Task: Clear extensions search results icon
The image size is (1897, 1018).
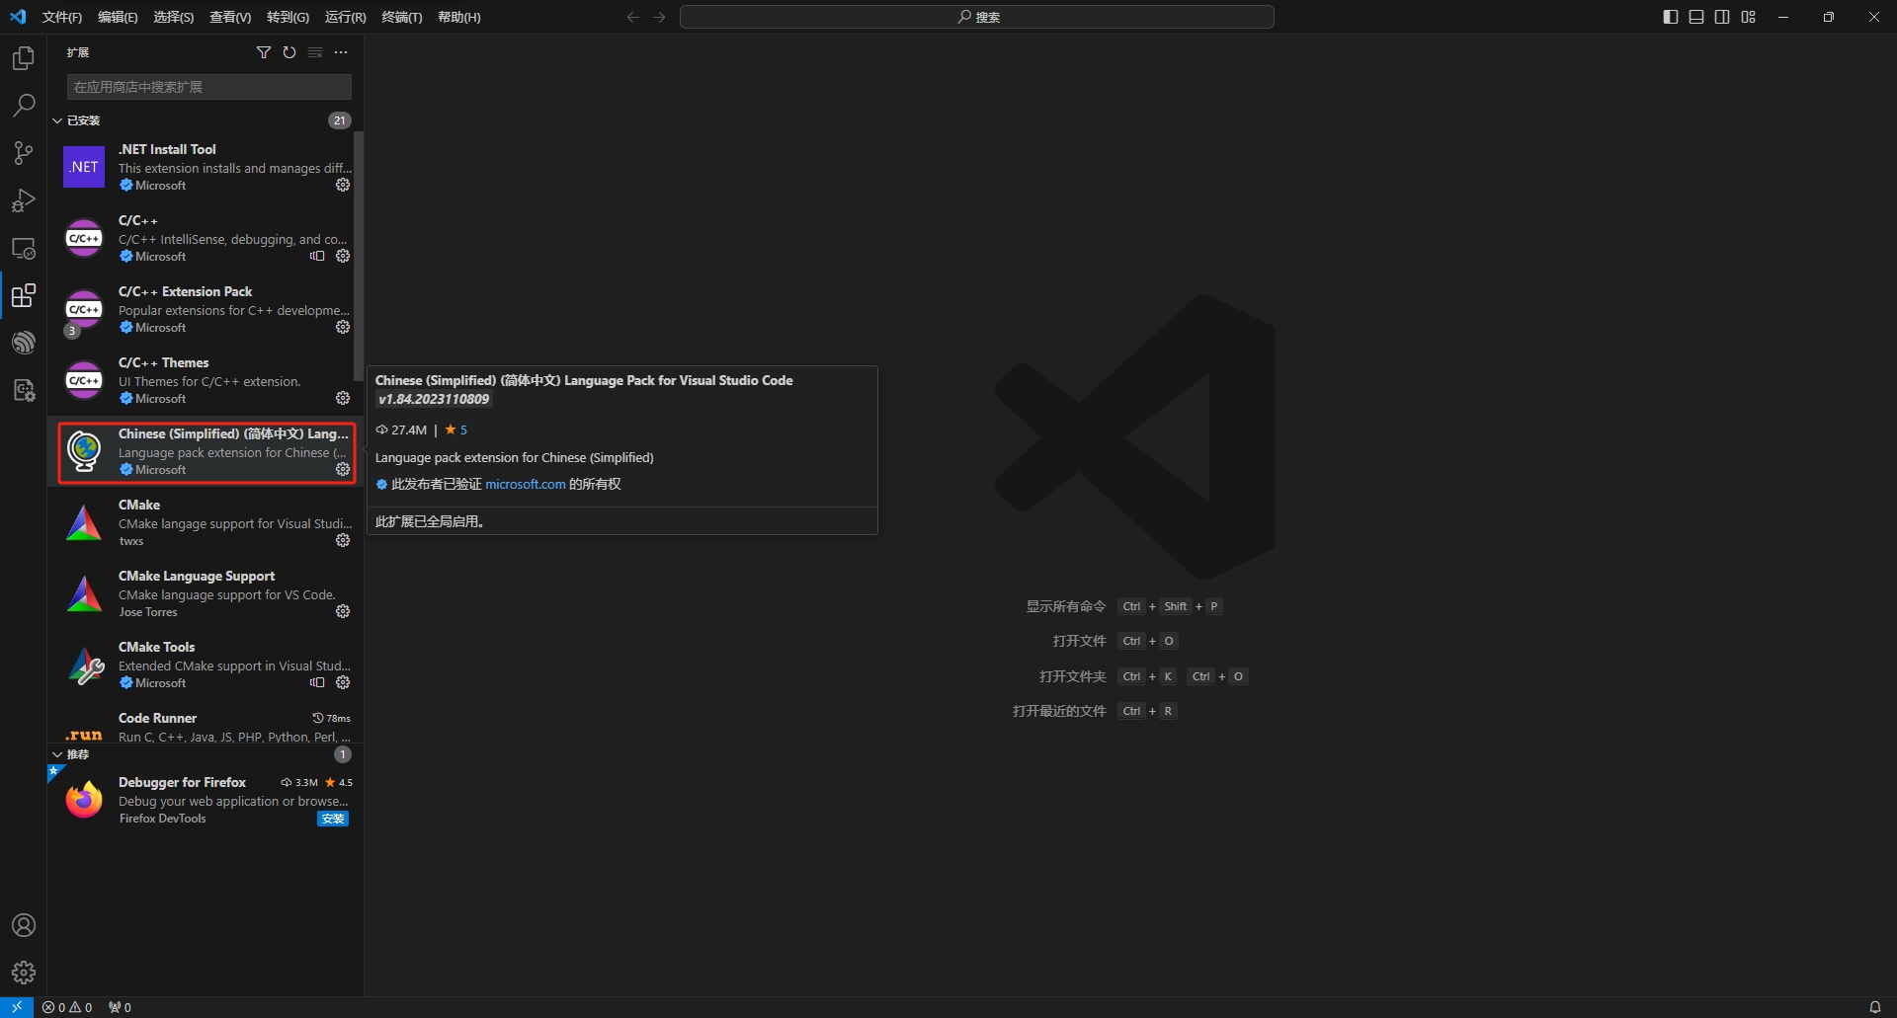Action: [x=315, y=52]
